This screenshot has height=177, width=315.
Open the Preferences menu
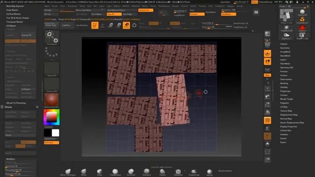click(x=164, y=6)
